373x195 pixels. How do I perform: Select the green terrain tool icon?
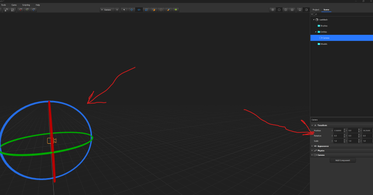176,10
